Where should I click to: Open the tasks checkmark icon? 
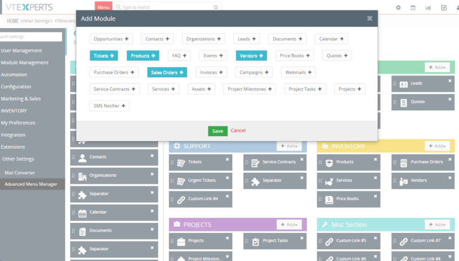[444, 8]
